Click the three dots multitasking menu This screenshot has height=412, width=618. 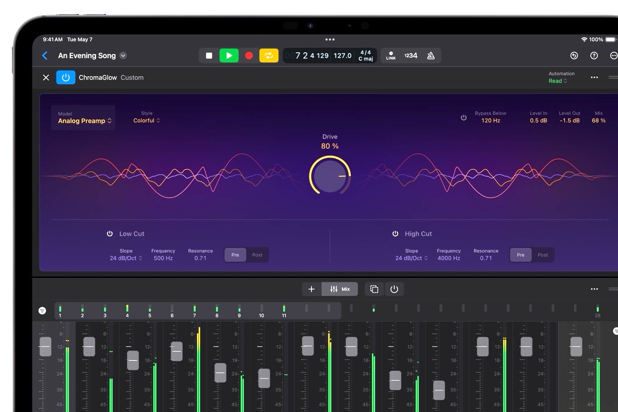330,40
